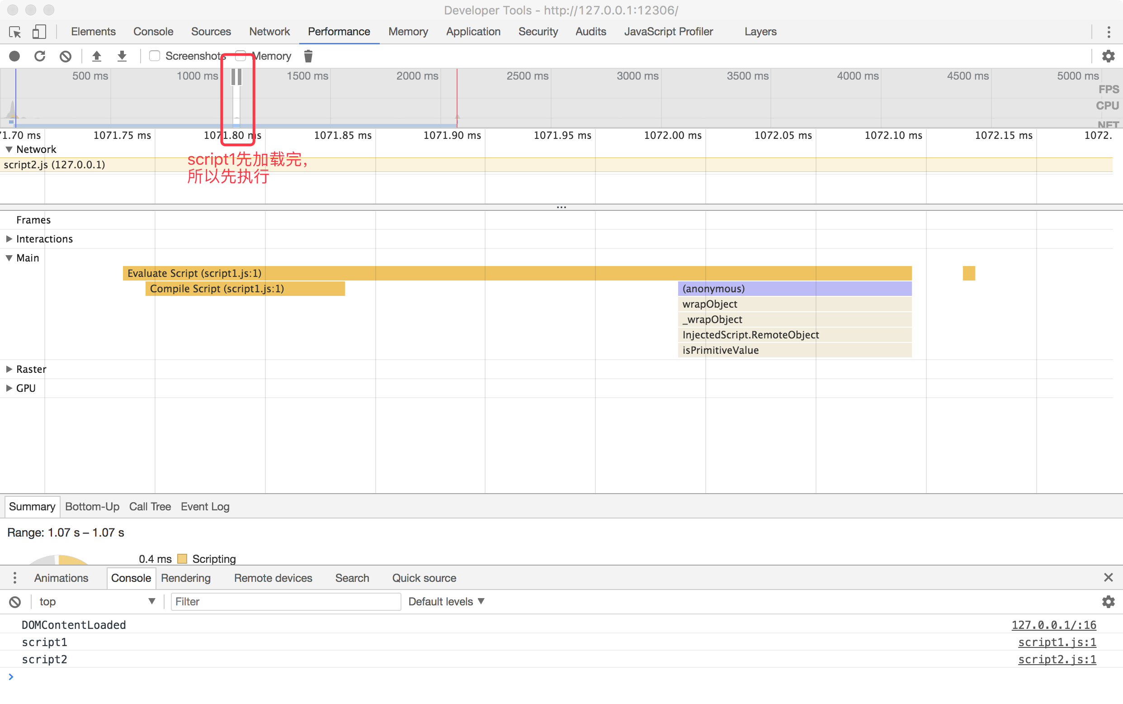Expand the Interactions track
The width and height of the screenshot is (1123, 704).
click(9, 239)
